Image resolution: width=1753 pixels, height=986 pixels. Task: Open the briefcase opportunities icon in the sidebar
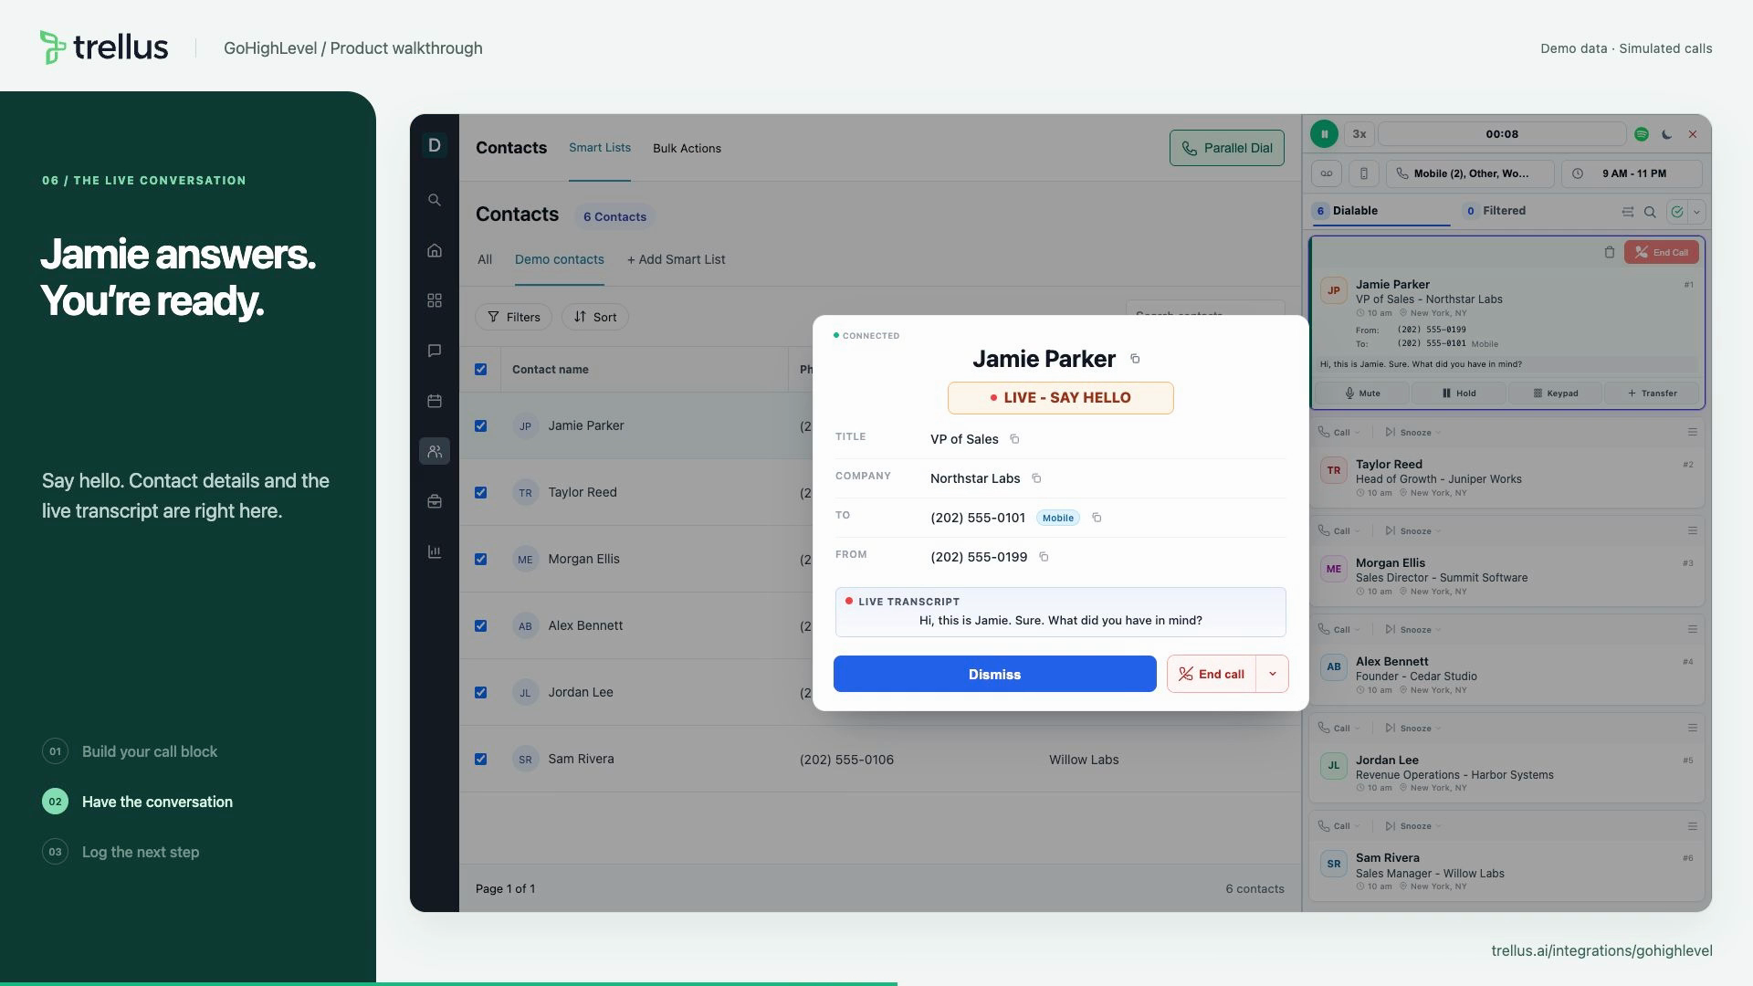pyautogui.click(x=435, y=501)
